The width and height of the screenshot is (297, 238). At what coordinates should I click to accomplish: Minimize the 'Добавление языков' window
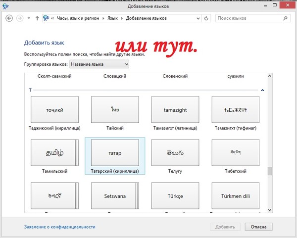(x=265, y=5)
